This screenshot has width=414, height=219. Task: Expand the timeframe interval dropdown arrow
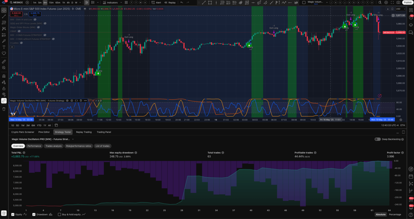pos(80,3)
